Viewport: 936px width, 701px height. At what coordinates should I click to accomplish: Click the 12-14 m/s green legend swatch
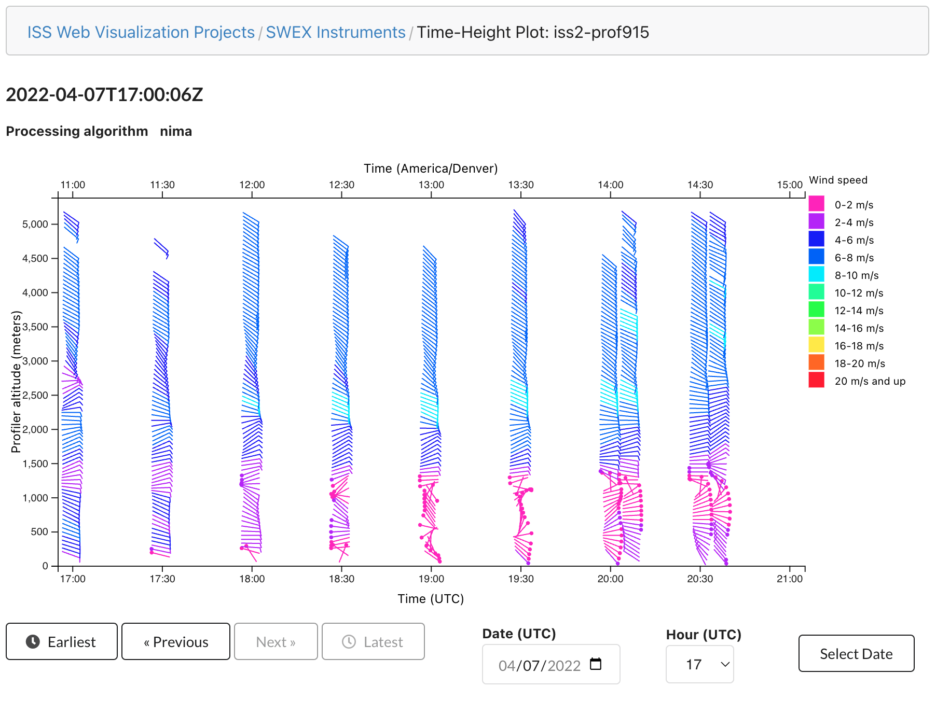tap(816, 310)
